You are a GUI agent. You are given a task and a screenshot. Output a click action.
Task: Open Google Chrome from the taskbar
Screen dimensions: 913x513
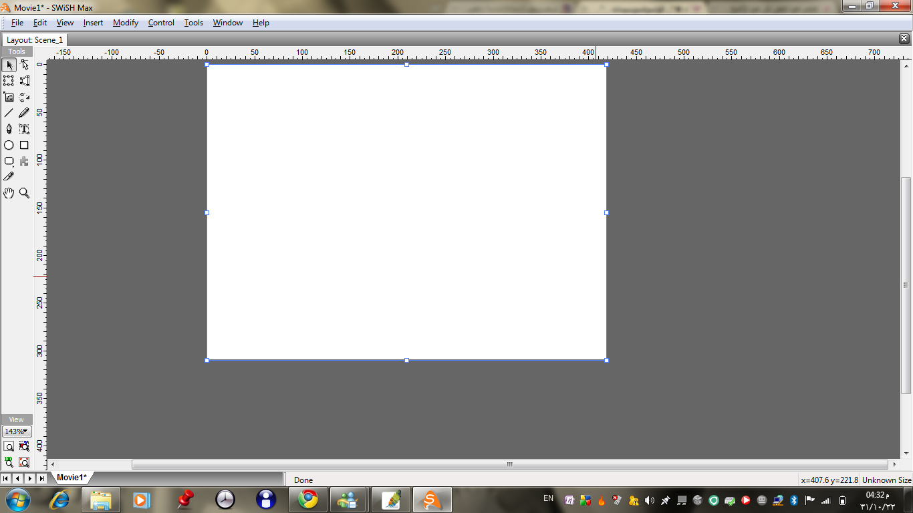coord(308,499)
